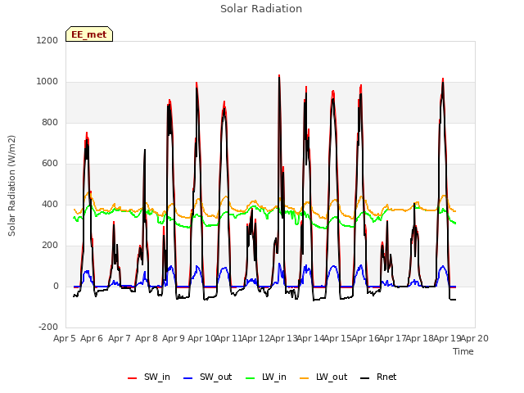The height and width of the screenshot is (393, 524).
Task: Click the black Rnet legend swatch
Action: coord(364,378)
